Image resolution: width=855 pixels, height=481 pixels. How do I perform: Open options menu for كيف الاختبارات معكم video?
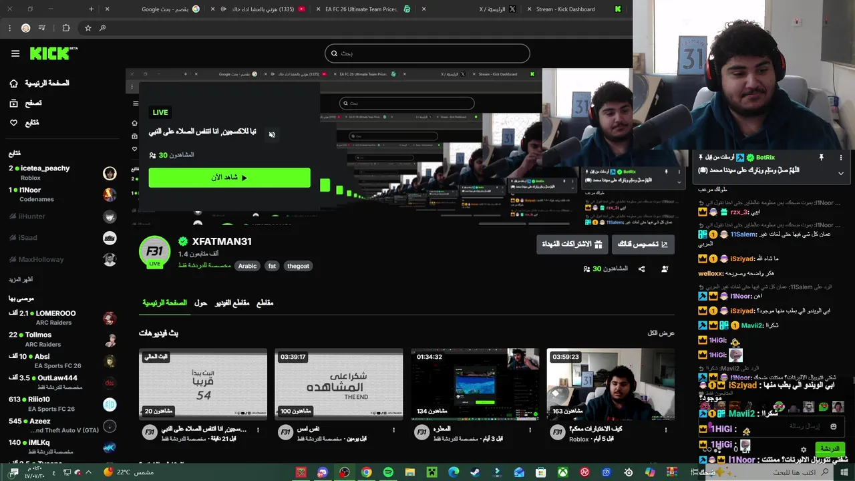point(666,430)
